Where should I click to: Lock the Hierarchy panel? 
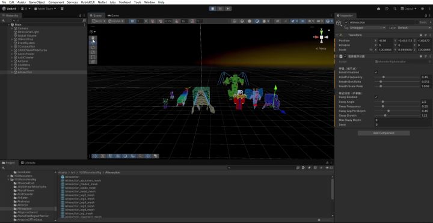tap(81, 16)
